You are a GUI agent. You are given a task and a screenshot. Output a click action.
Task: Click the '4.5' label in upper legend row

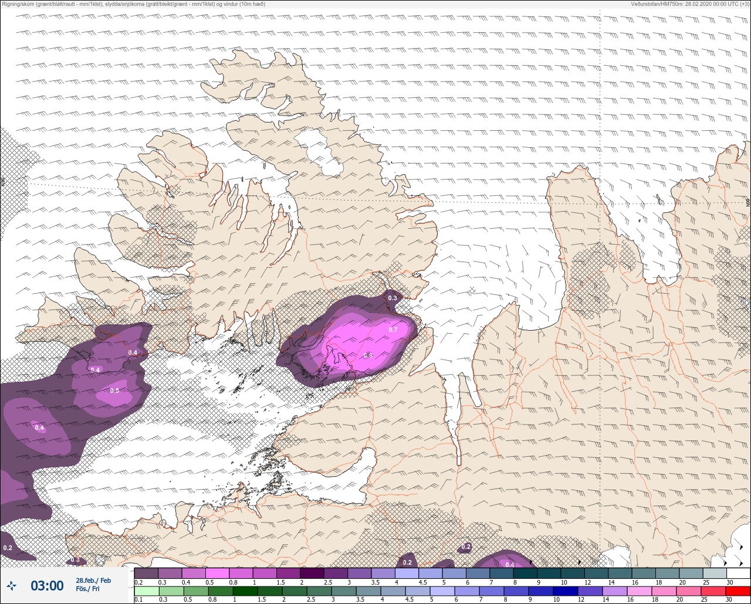click(423, 582)
